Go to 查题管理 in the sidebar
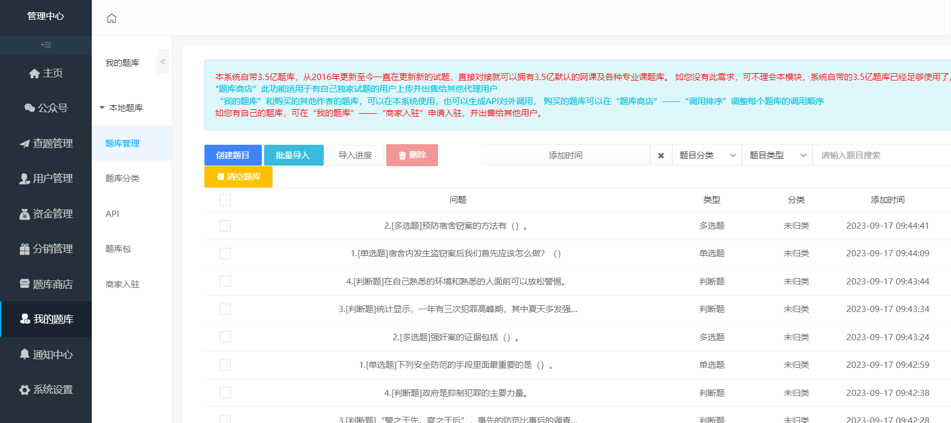The width and height of the screenshot is (951, 423). 46,143
